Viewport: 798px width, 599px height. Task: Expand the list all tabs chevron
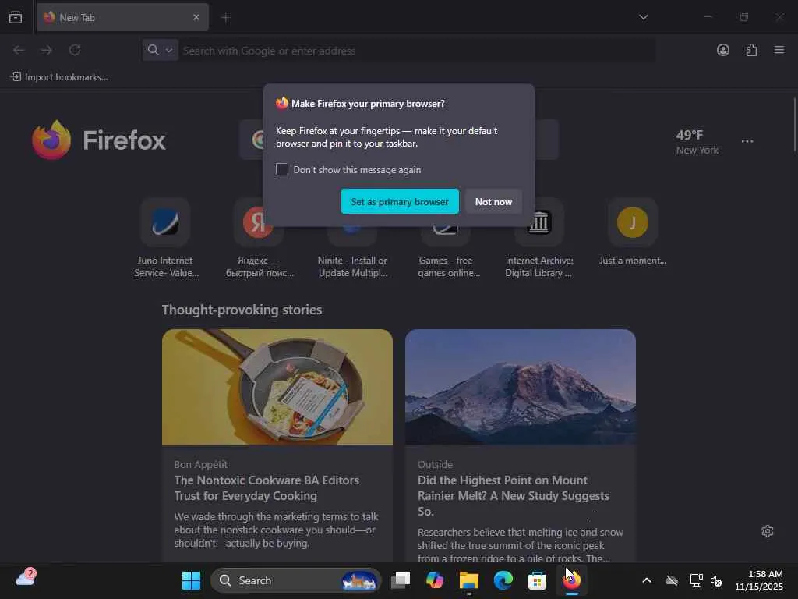tap(643, 17)
